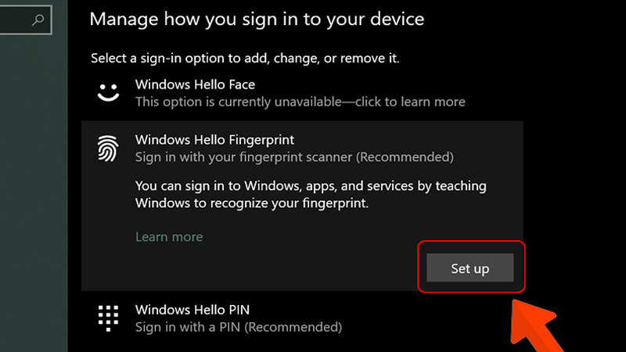The image size is (626, 352).
Task: Click 'Sign in with a PIN (Recommended)' subtitle
Action: pyautogui.click(x=239, y=327)
